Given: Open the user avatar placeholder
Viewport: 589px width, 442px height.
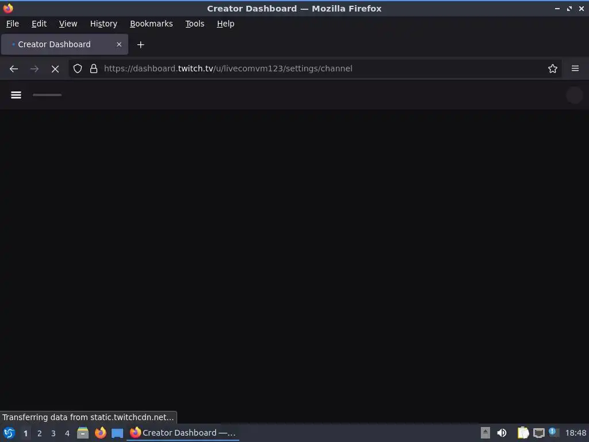Looking at the screenshot, I should (x=575, y=95).
